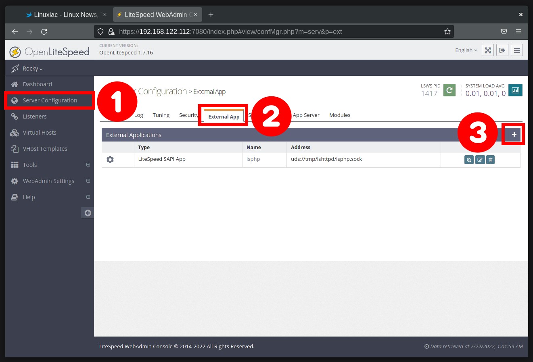Open Virtual Hosts in sidebar
This screenshot has width=533, height=362.
click(x=40, y=133)
